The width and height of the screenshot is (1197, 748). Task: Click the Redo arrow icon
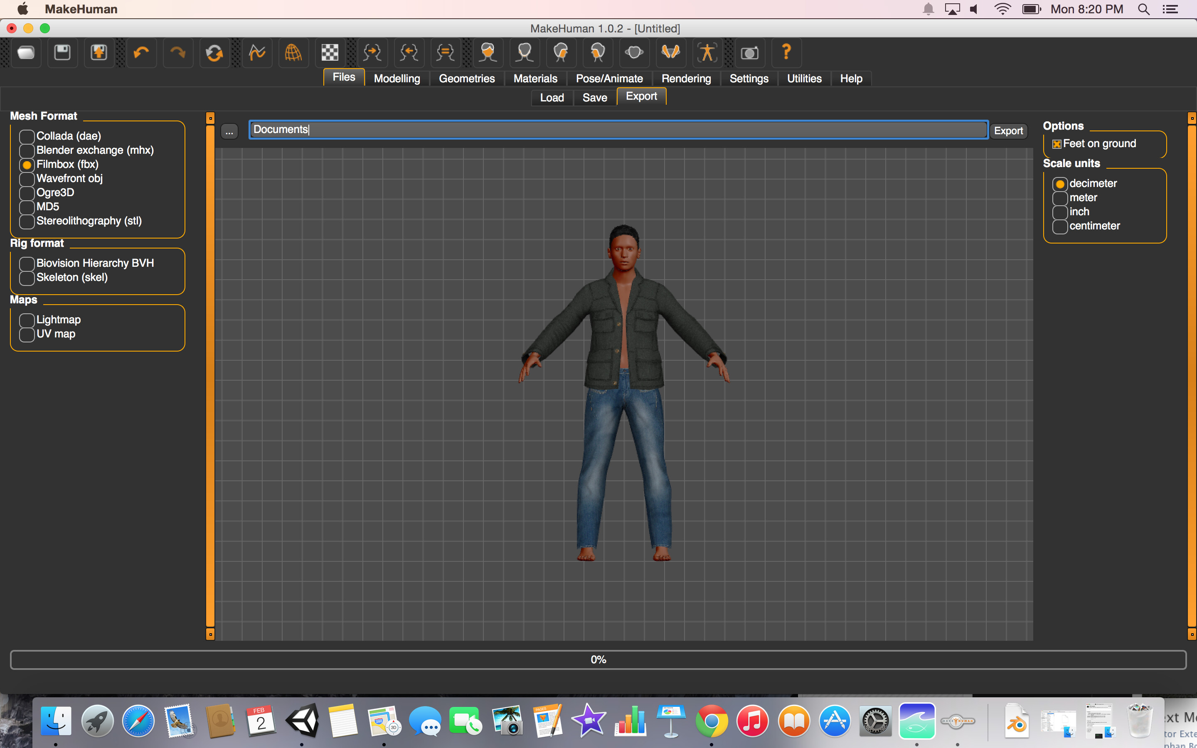[177, 53]
